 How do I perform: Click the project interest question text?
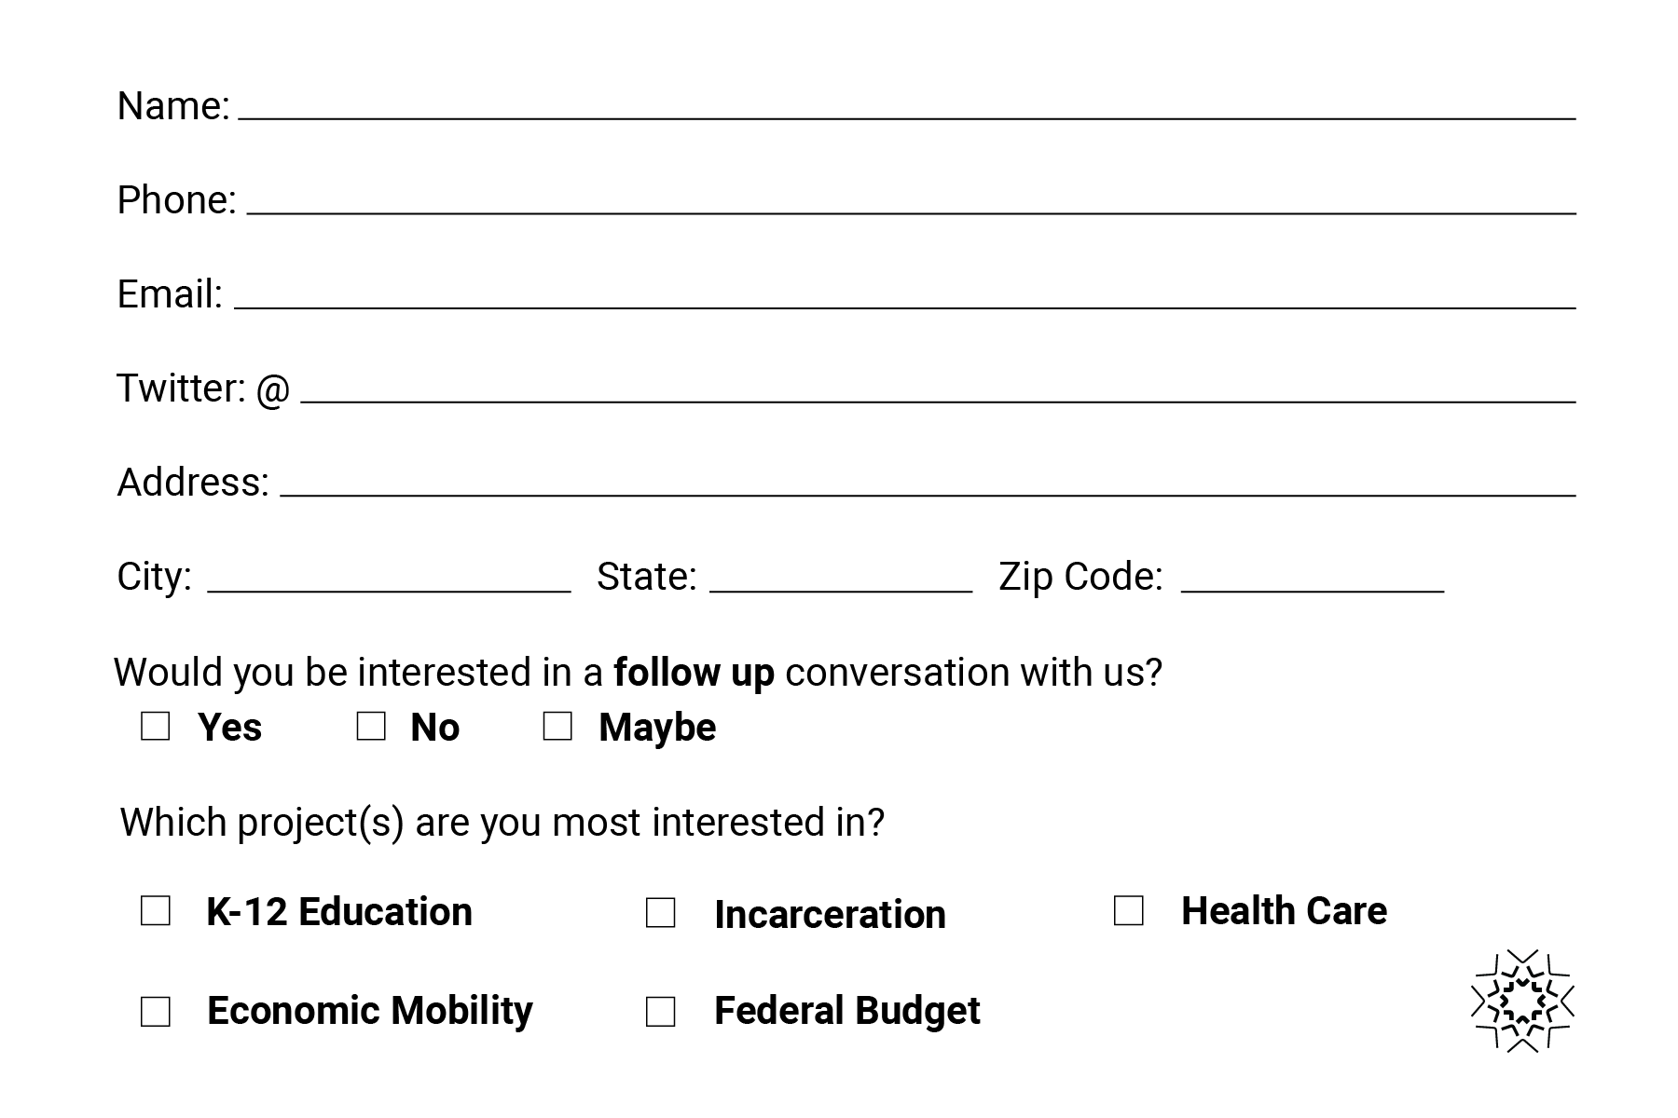point(502,823)
